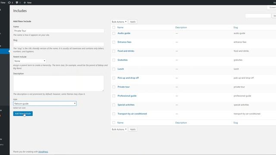Image resolution: width=276 pixels, height=155 pixels.
Task: Open the Parent Include dropdown
Action: coord(30,61)
